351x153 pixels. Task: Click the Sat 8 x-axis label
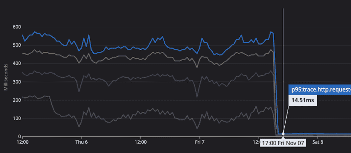tap(318, 142)
